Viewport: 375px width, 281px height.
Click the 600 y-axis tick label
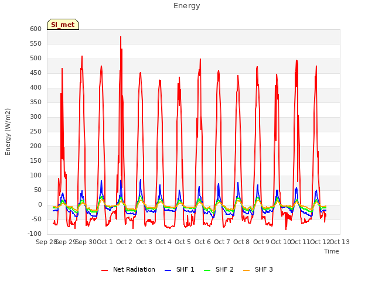coord(36,29)
